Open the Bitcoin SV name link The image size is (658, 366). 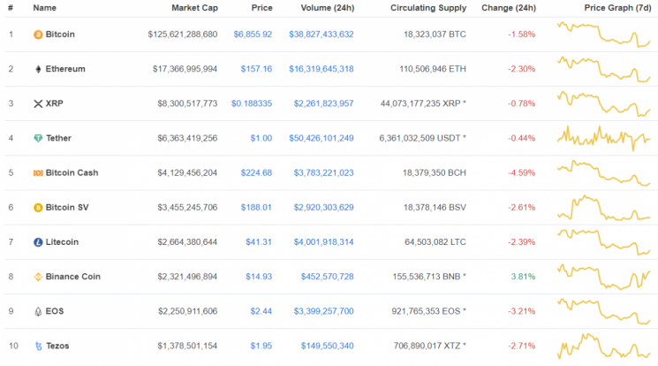pos(67,207)
